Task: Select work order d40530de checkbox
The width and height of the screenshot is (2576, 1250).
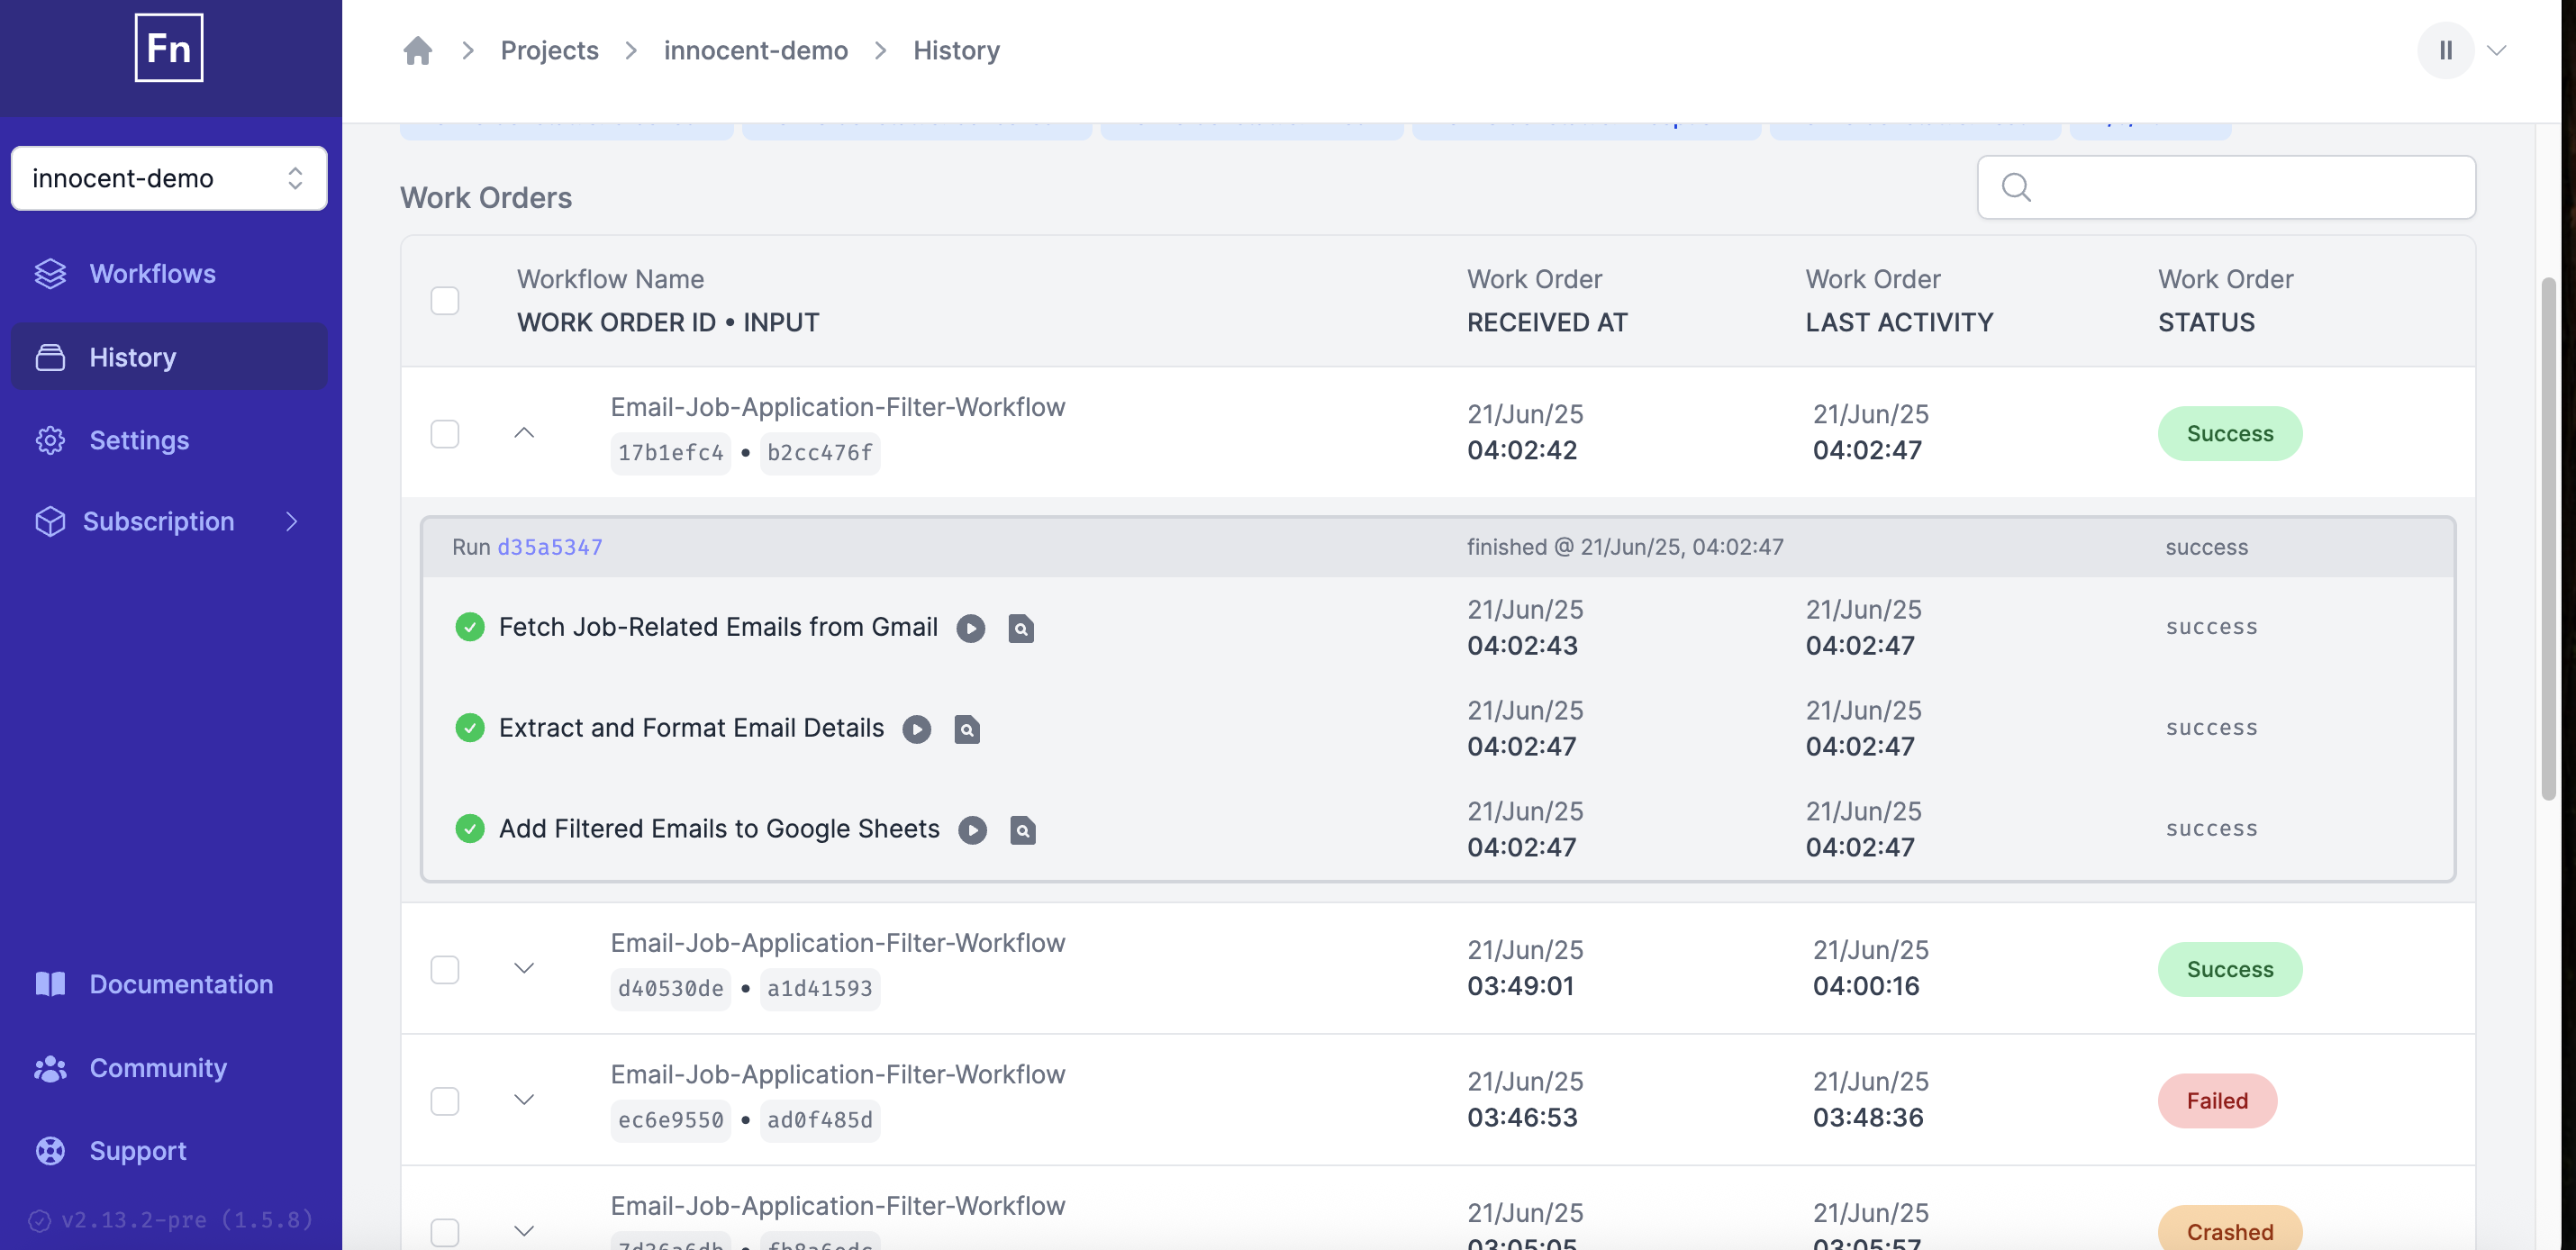Action: tap(445, 969)
